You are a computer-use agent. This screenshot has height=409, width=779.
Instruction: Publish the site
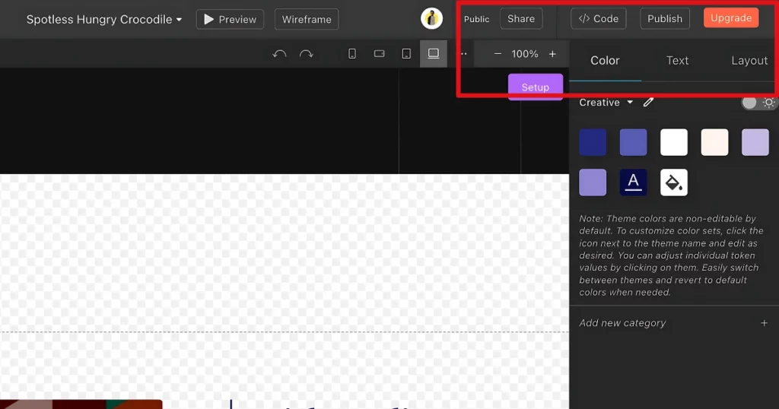click(665, 19)
